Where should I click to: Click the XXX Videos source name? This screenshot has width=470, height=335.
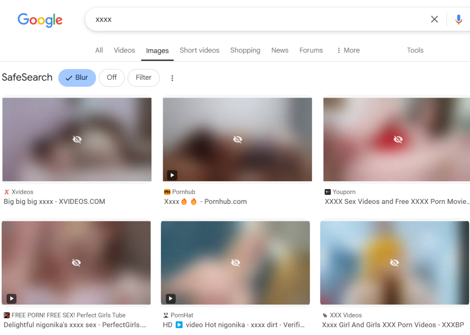tap(346, 315)
